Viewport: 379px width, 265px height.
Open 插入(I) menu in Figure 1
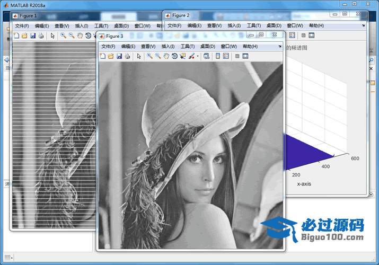pos(82,26)
